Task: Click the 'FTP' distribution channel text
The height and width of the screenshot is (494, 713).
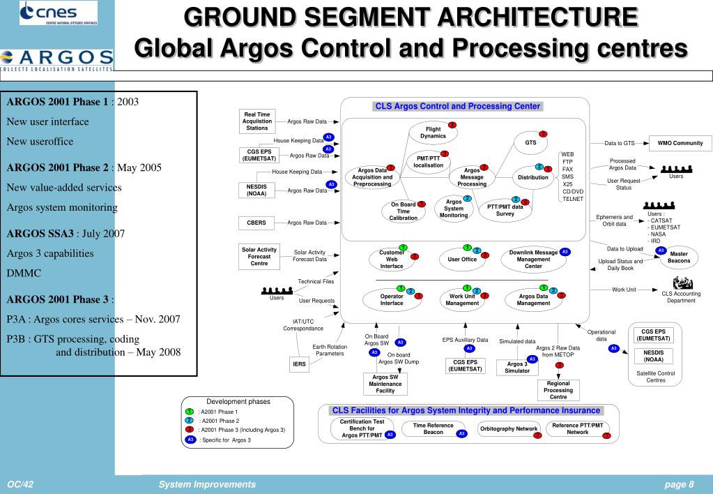Action: 567,162
